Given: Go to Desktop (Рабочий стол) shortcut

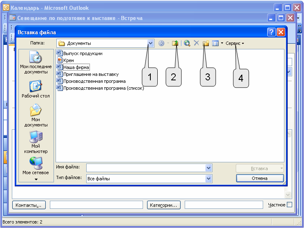Looking at the screenshot, I should (x=36, y=89).
